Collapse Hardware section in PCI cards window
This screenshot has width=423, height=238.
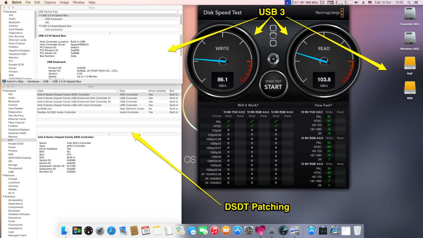click(3, 91)
